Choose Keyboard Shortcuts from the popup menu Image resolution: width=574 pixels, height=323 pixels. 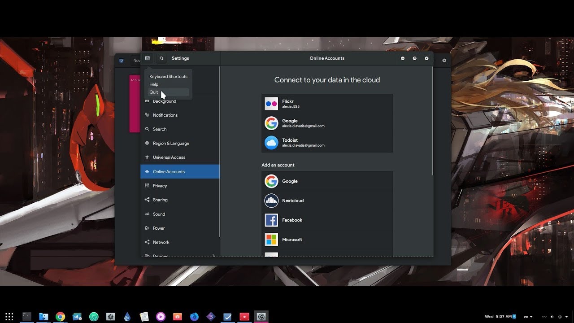tap(168, 77)
